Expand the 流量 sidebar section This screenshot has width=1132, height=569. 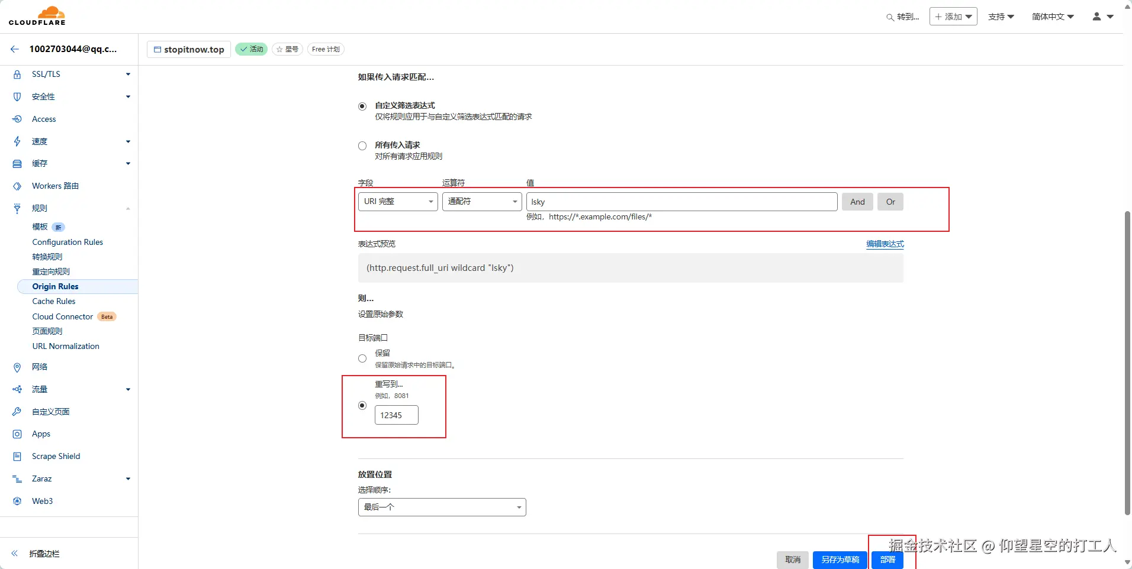click(128, 390)
